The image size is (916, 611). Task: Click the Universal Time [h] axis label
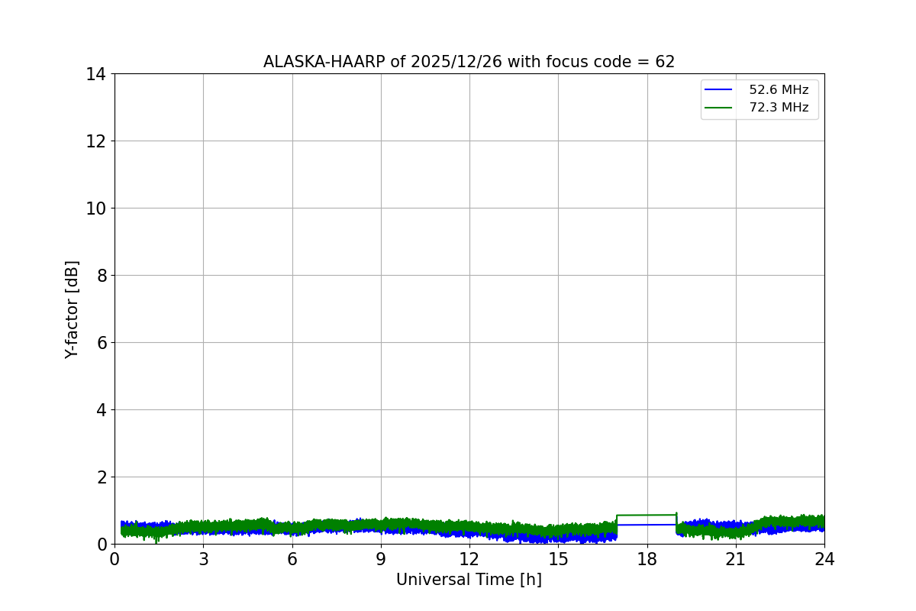[x=469, y=580]
